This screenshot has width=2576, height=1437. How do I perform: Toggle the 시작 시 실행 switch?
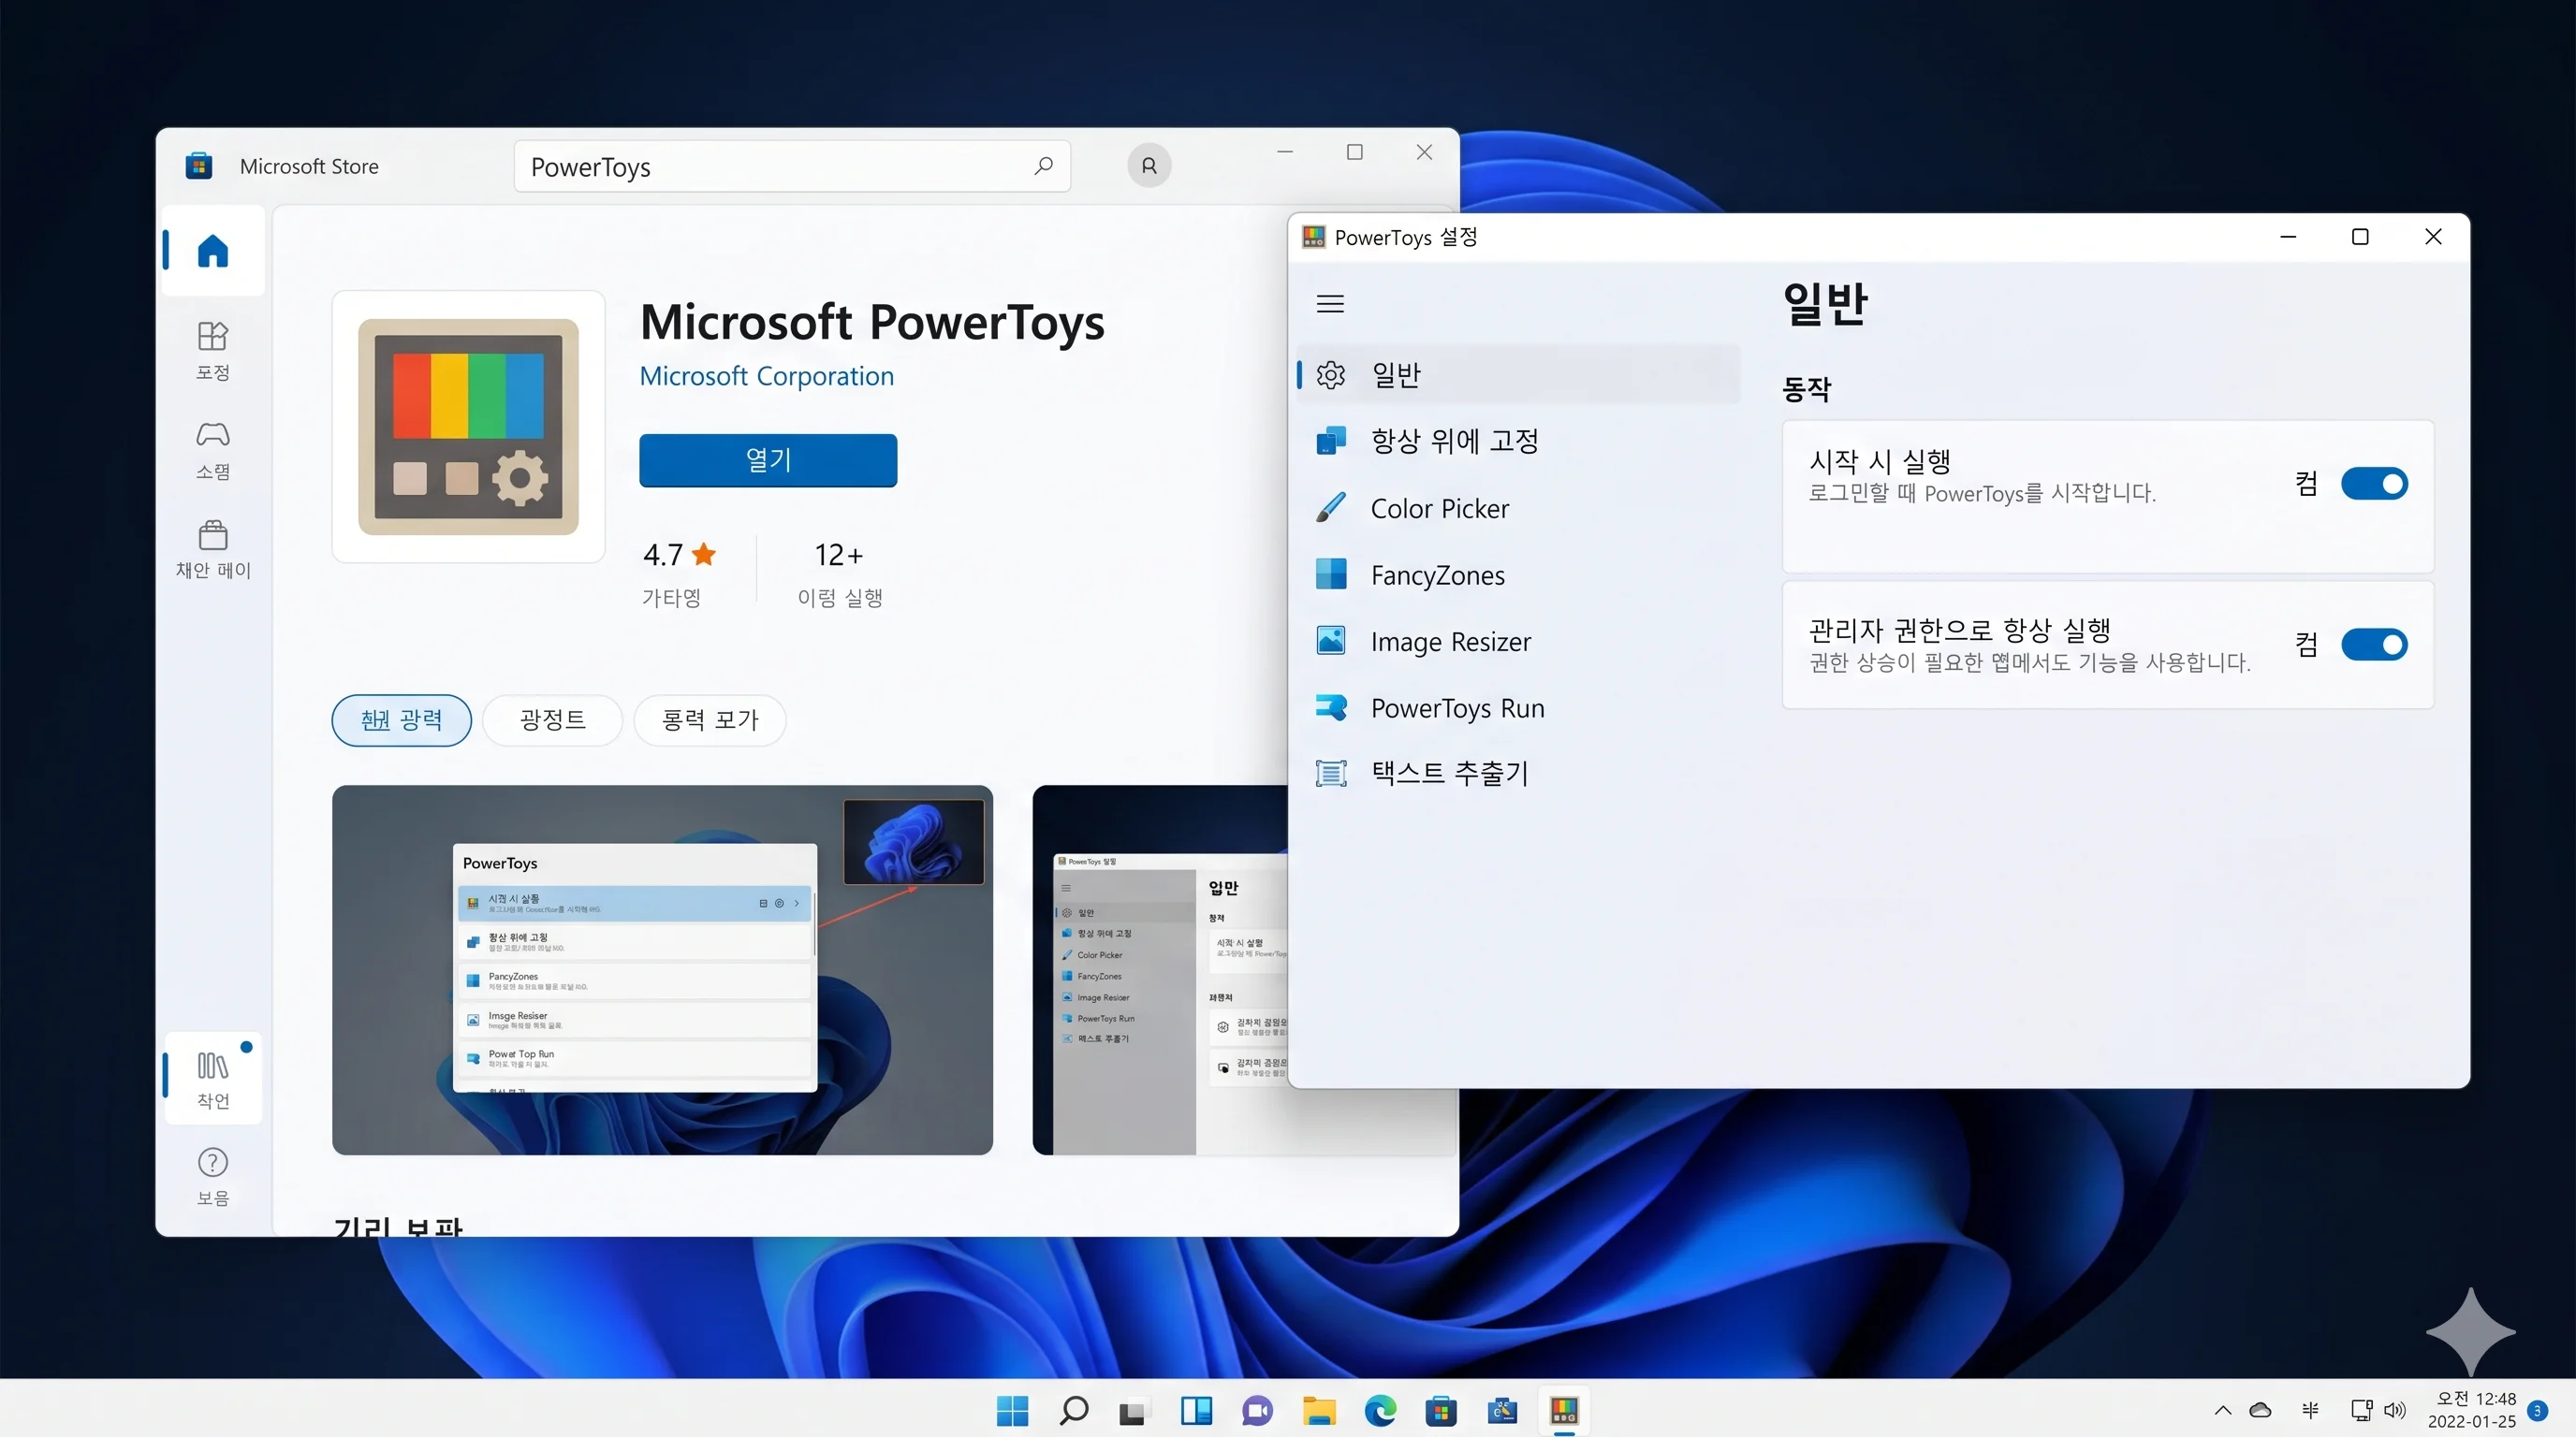[x=2374, y=484]
